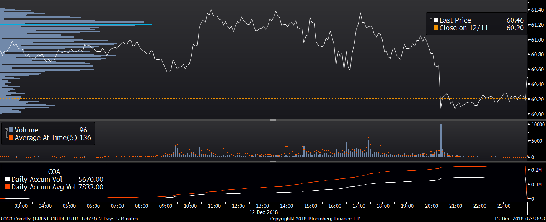
Task: Select the Last Price legend label
Action: [455, 20]
